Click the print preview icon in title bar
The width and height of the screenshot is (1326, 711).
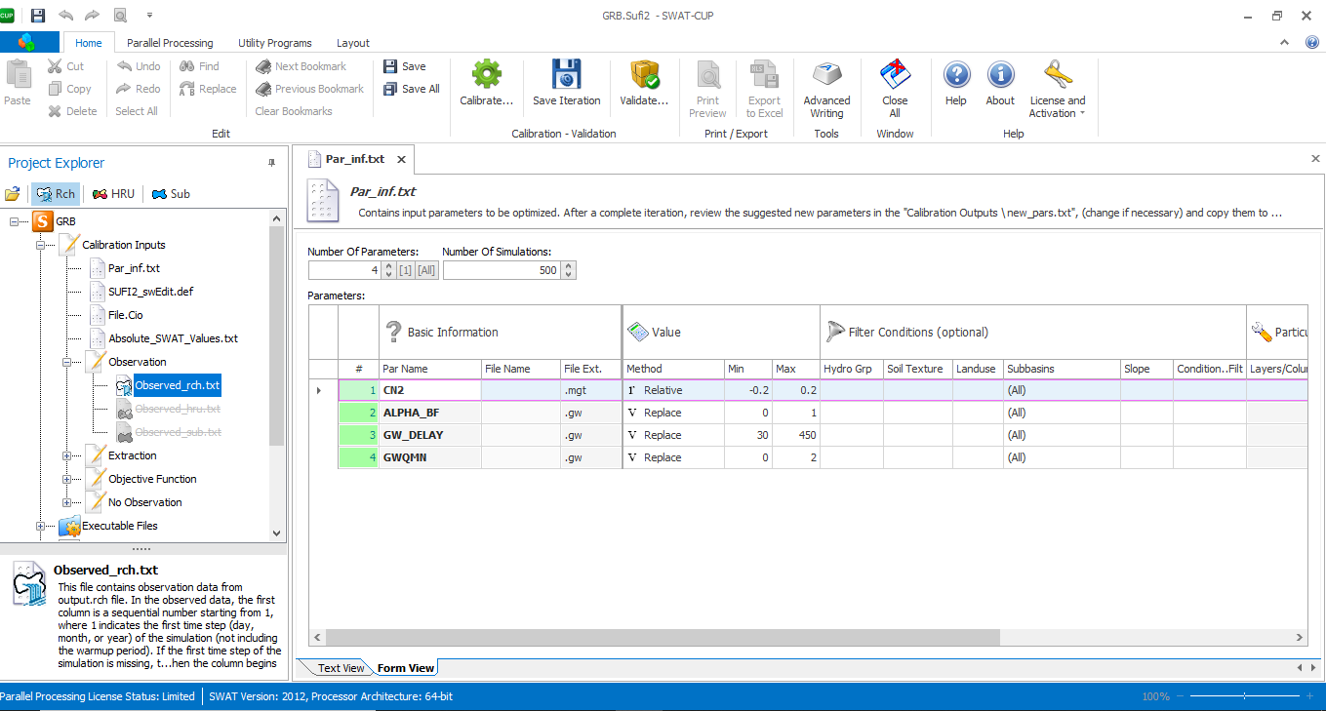[120, 16]
